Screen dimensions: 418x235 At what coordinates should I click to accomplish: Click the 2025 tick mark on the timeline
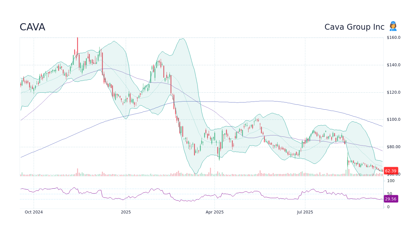click(126, 212)
